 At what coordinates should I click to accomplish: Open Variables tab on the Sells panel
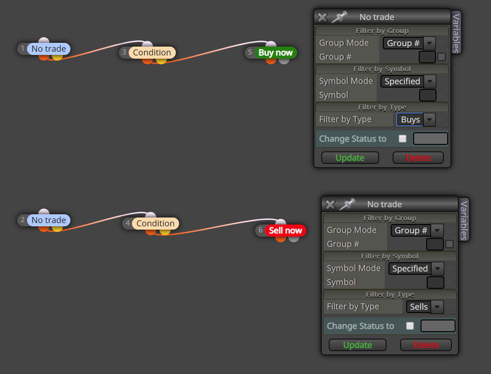[x=464, y=220]
